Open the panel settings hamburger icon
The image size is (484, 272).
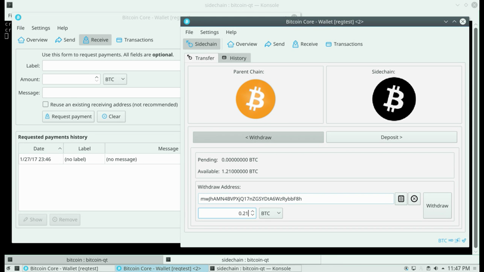(475, 268)
